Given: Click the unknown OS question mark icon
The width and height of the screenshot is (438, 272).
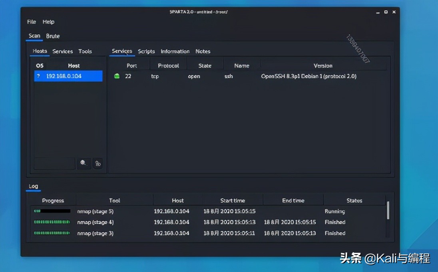Looking at the screenshot, I should [38, 76].
